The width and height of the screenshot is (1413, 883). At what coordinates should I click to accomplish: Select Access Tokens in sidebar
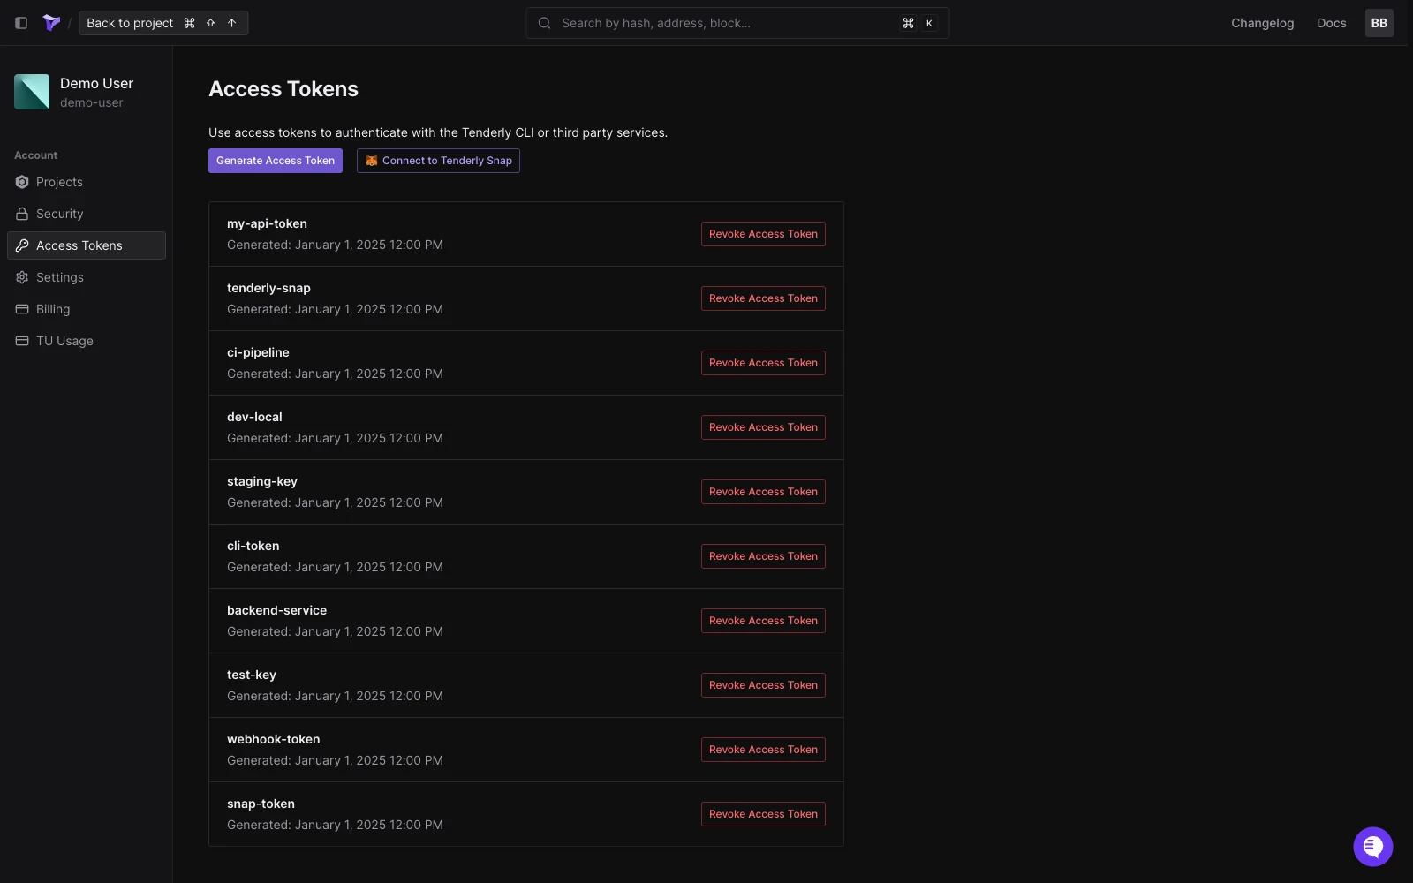[x=87, y=245]
